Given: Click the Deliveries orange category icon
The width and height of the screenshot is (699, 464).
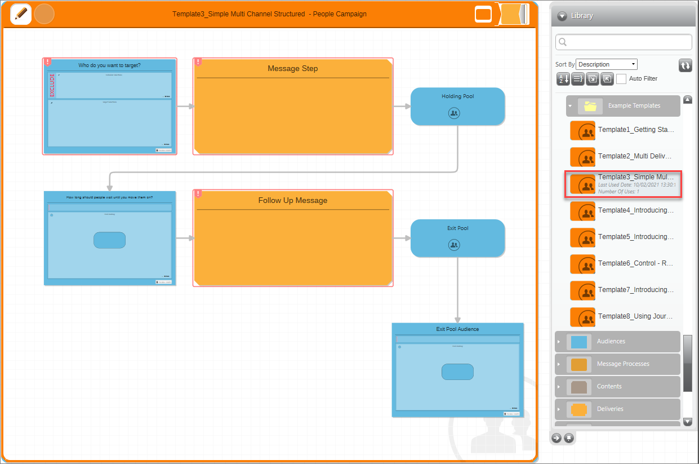Looking at the screenshot, I should [x=579, y=409].
